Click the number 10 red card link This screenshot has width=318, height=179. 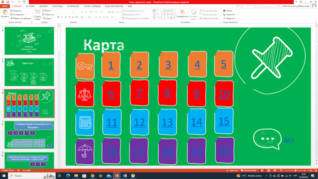click(x=224, y=94)
